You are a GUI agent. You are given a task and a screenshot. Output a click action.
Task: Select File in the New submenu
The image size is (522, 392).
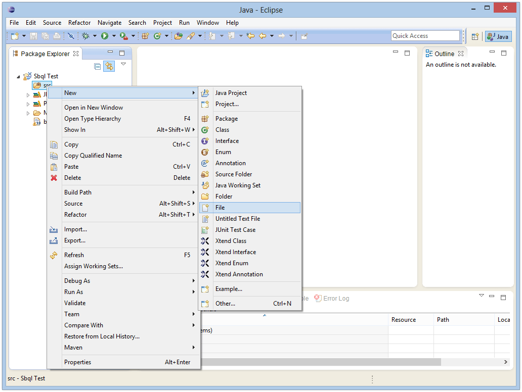pyautogui.click(x=250, y=208)
